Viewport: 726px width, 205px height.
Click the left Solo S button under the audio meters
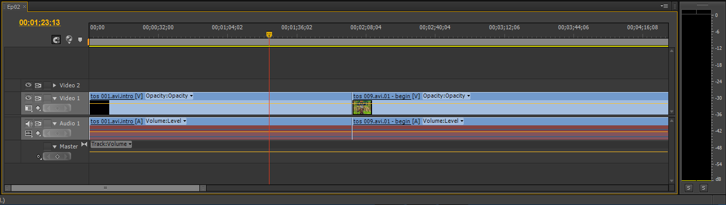click(689, 188)
